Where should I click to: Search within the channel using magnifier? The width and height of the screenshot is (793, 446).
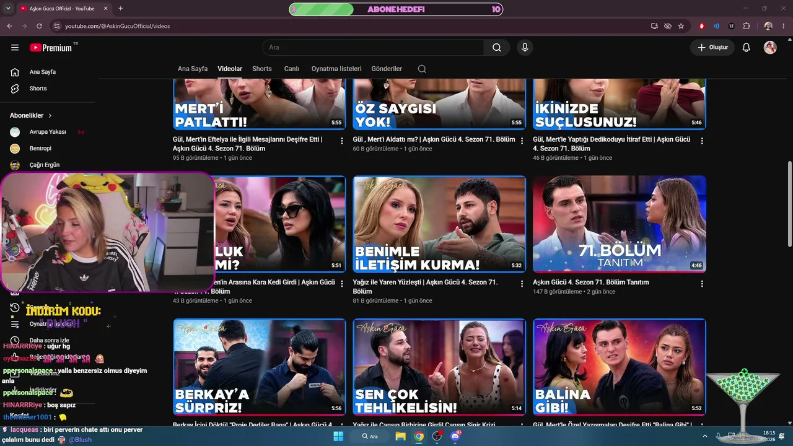pyautogui.click(x=422, y=69)
